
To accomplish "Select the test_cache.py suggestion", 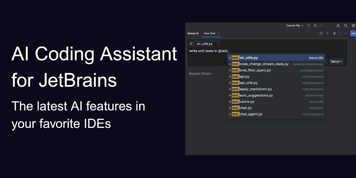I will [276, 102].
